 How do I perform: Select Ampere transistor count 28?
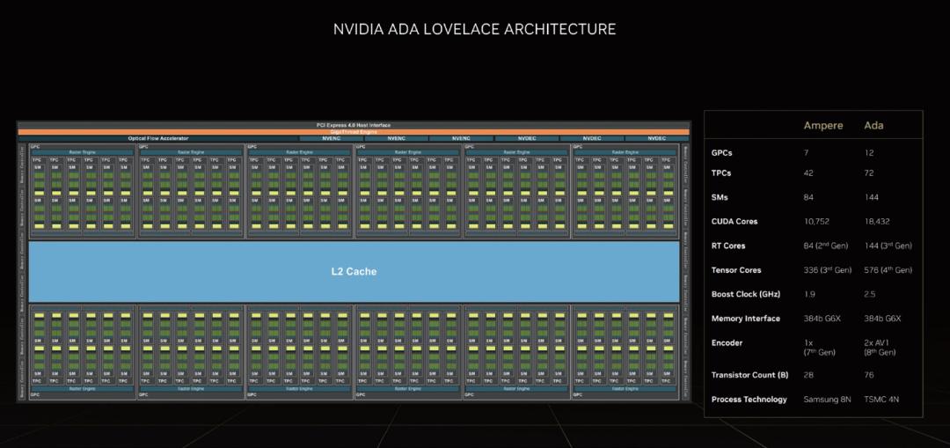[808, 375]
